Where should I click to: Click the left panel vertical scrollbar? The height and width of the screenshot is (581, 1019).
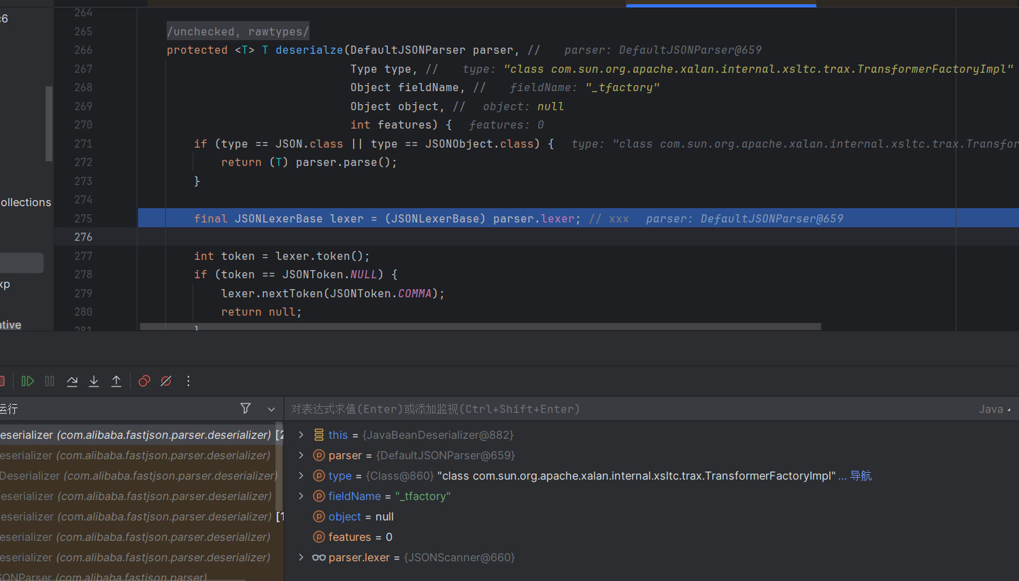coord(49,123)
